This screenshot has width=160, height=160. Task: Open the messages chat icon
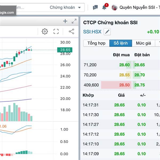click(x=95, y=7)
